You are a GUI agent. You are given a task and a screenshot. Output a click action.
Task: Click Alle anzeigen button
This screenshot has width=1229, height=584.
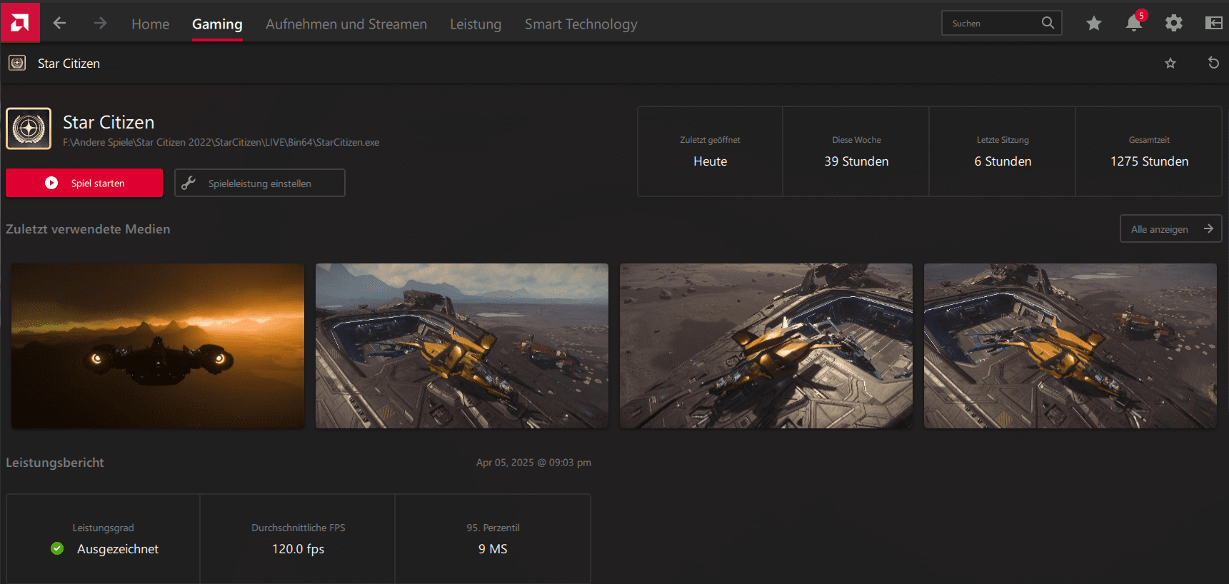click(1171, 229)
